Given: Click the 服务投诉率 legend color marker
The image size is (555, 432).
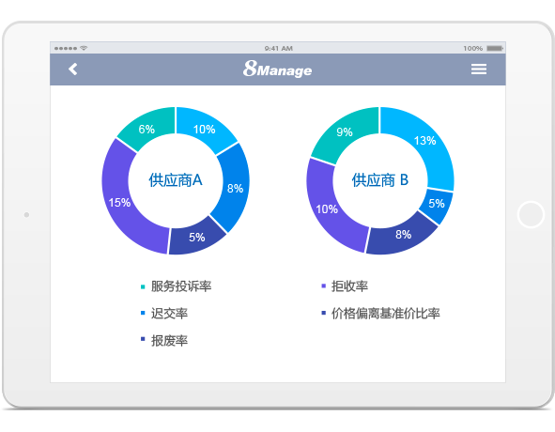Looking at the screenshot, I should pos(143,286).
